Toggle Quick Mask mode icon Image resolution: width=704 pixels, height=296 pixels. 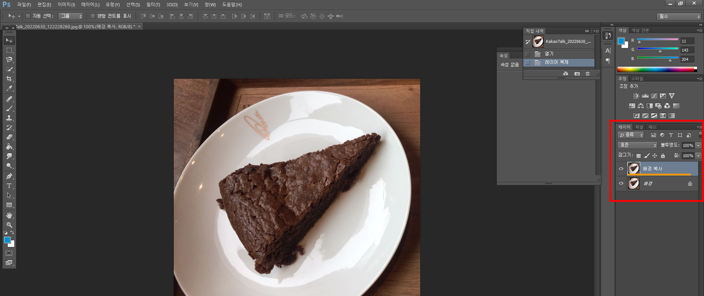[9, 253]
